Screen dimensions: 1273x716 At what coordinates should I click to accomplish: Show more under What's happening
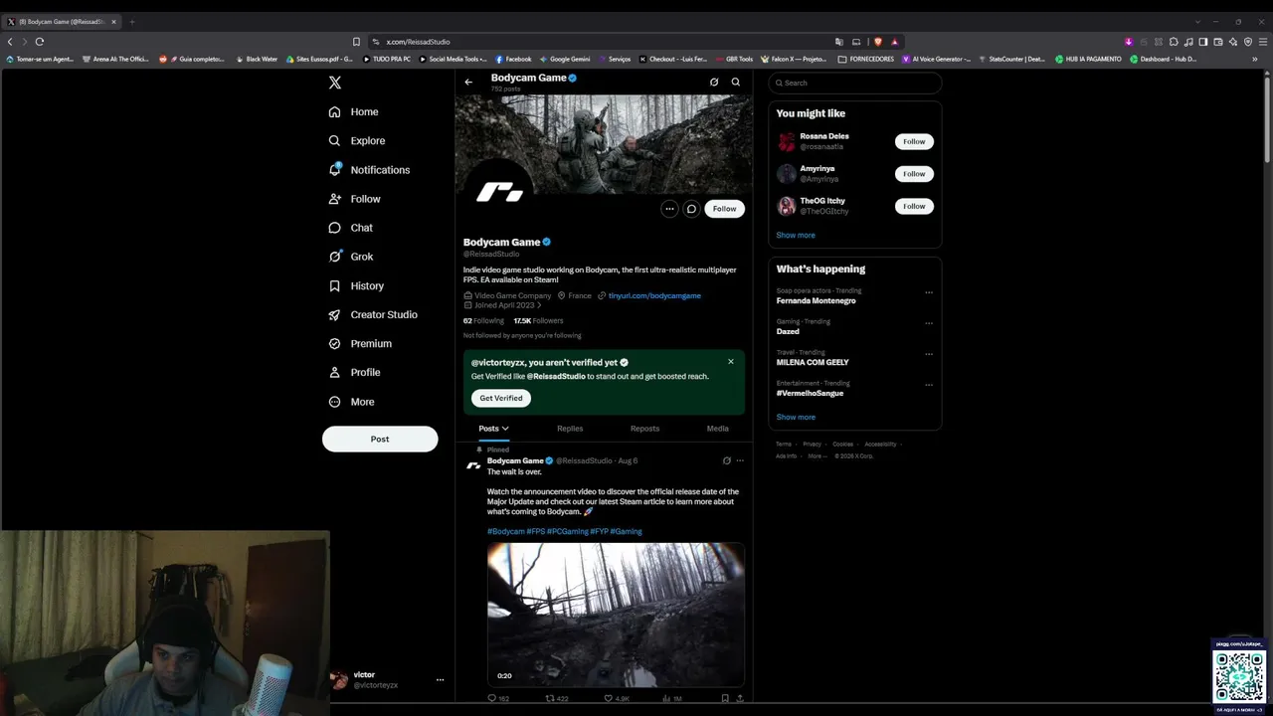[796, 418]
